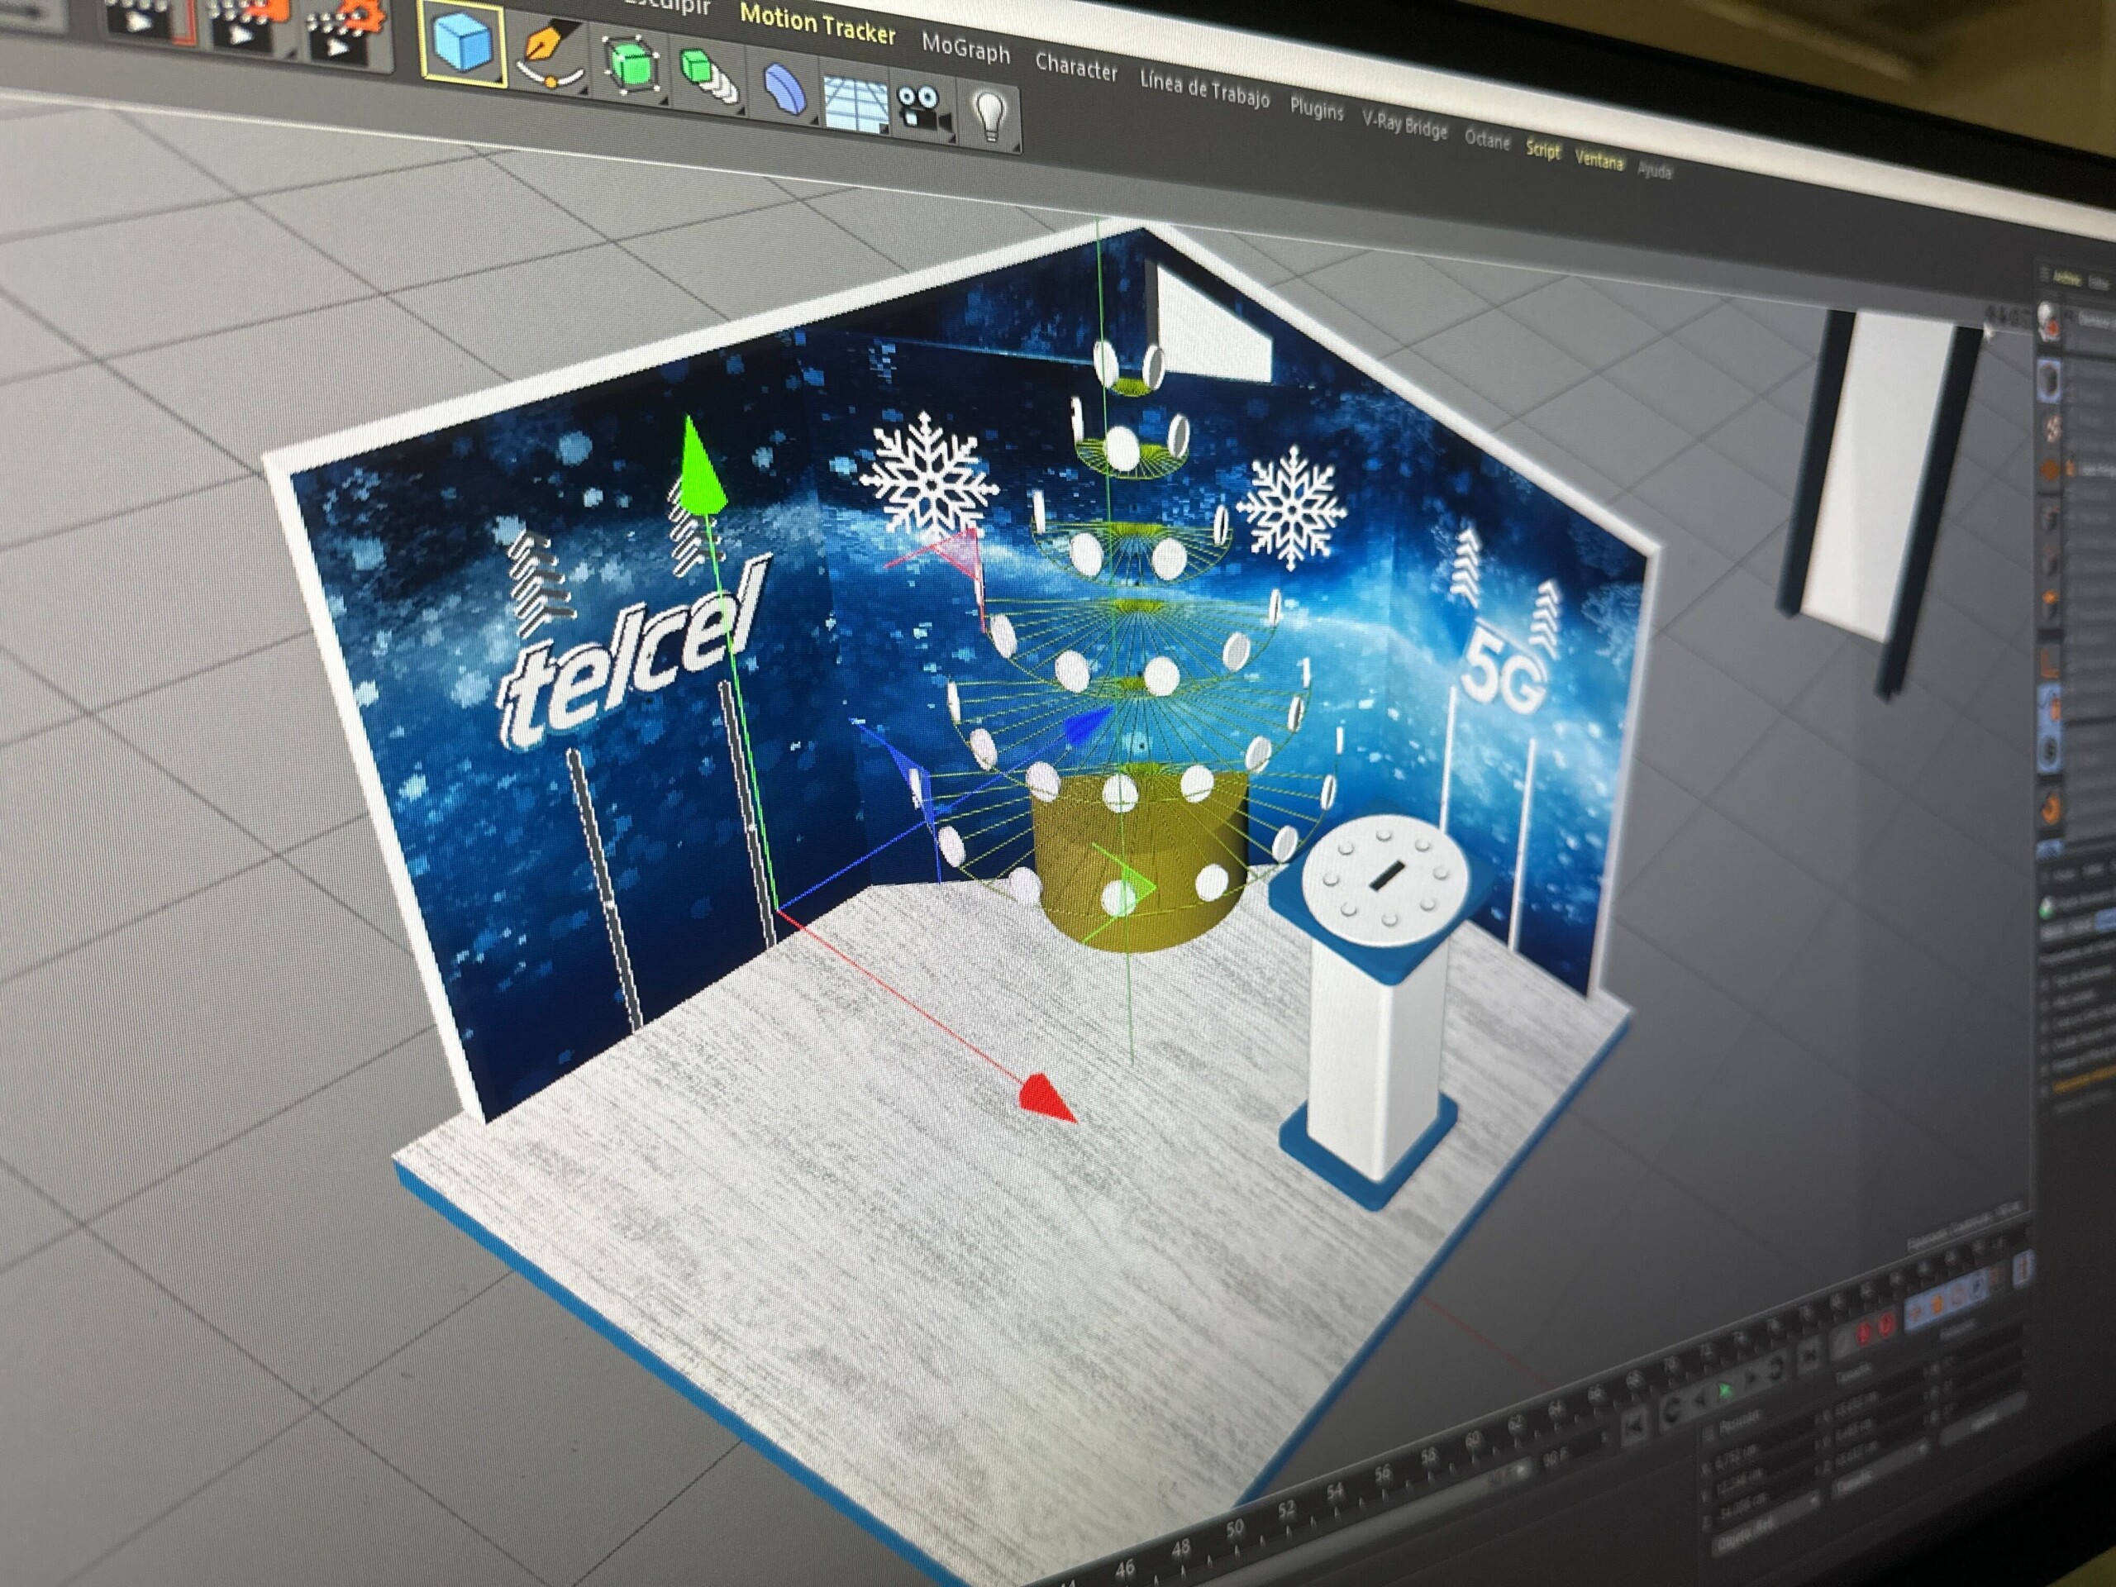Open the Subdivision Surface generator icon
This screenshot has width=2116, height=1587.
click(632, 66)
